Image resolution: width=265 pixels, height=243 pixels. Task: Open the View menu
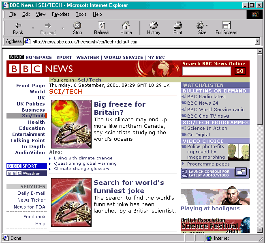[41, 14]
